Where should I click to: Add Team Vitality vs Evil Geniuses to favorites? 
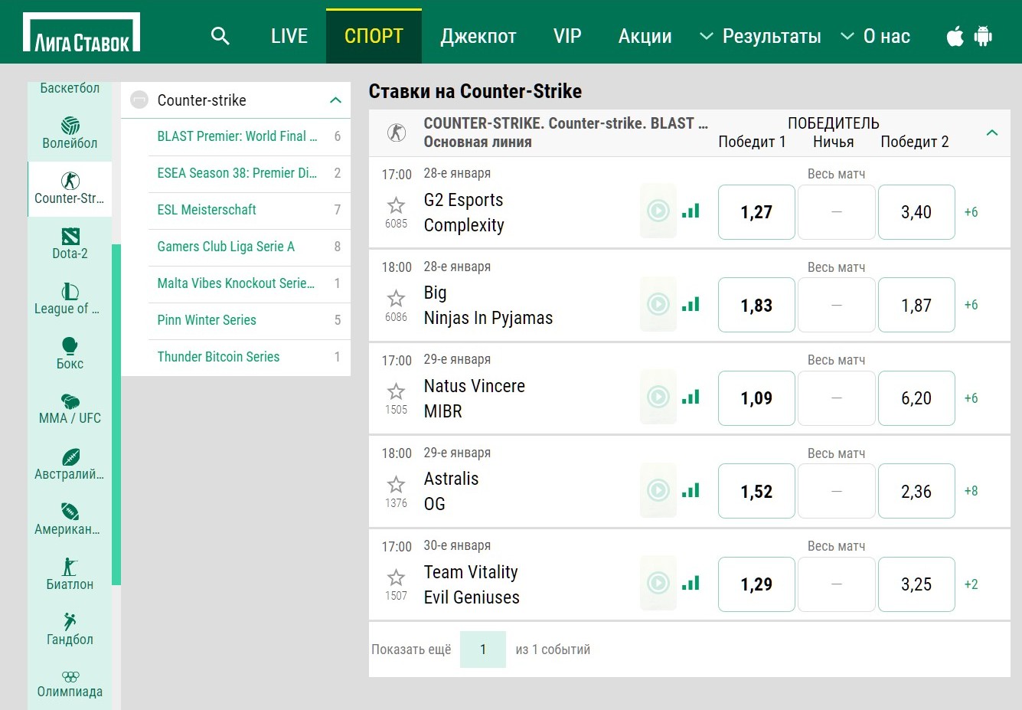[x=396, y=577]
